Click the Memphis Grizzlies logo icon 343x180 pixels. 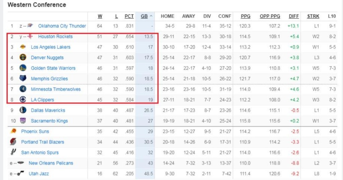pyautogui.click(x=23, y=78)
